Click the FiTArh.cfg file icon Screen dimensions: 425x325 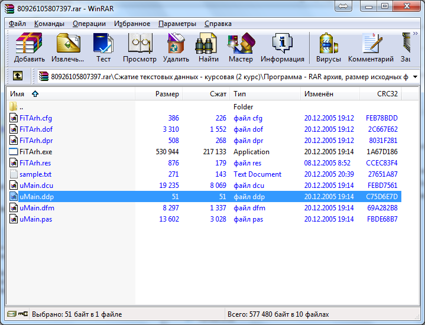pyautogui.click(x=14, y=118)
